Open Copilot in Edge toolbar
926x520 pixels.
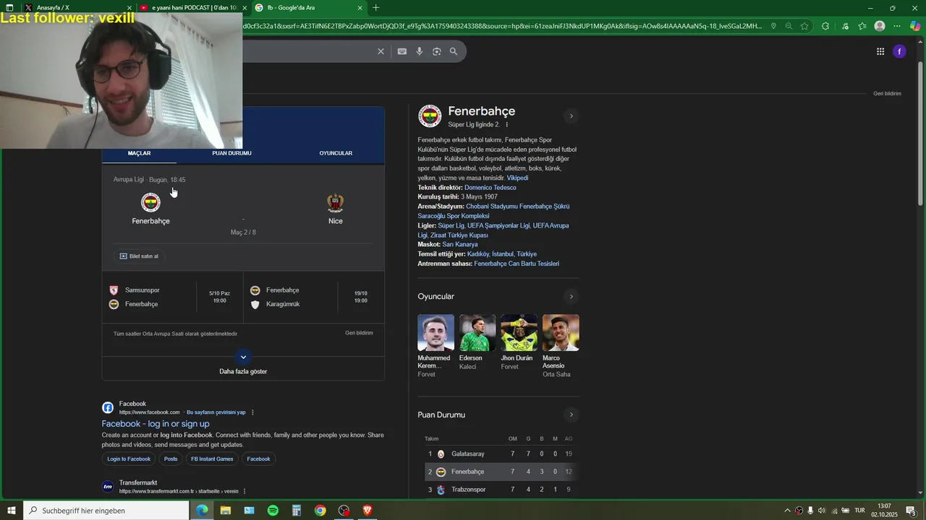915,26
